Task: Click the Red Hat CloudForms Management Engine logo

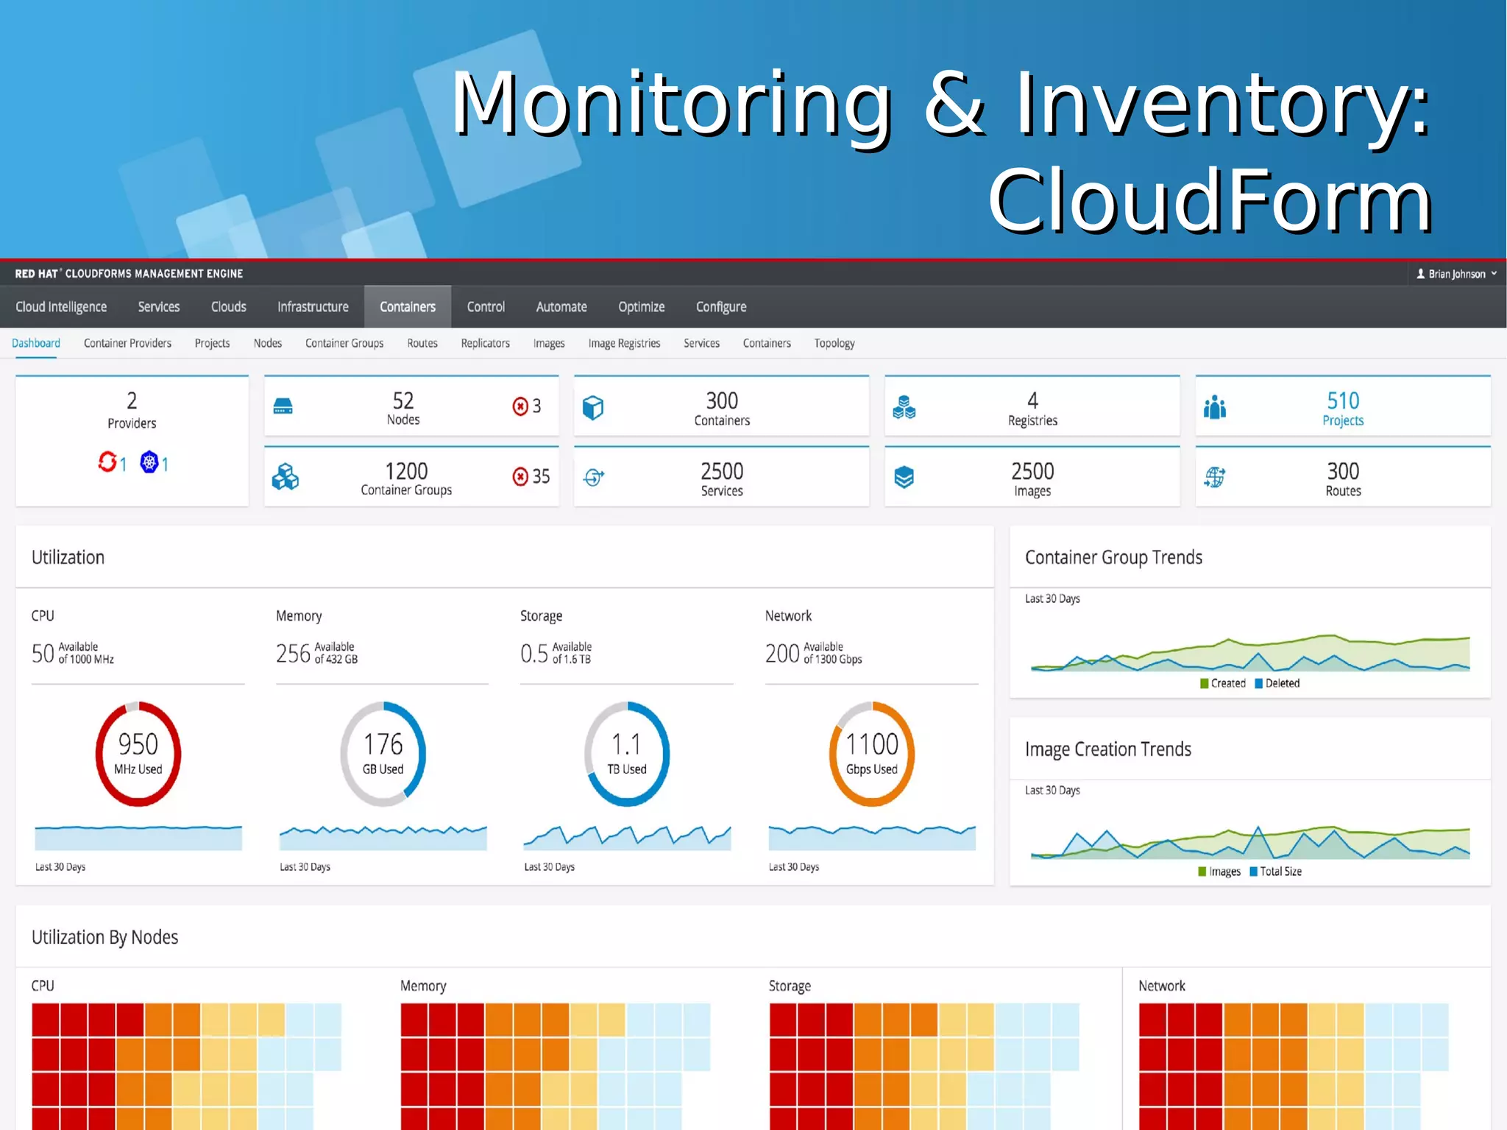Action: [129, 273]
